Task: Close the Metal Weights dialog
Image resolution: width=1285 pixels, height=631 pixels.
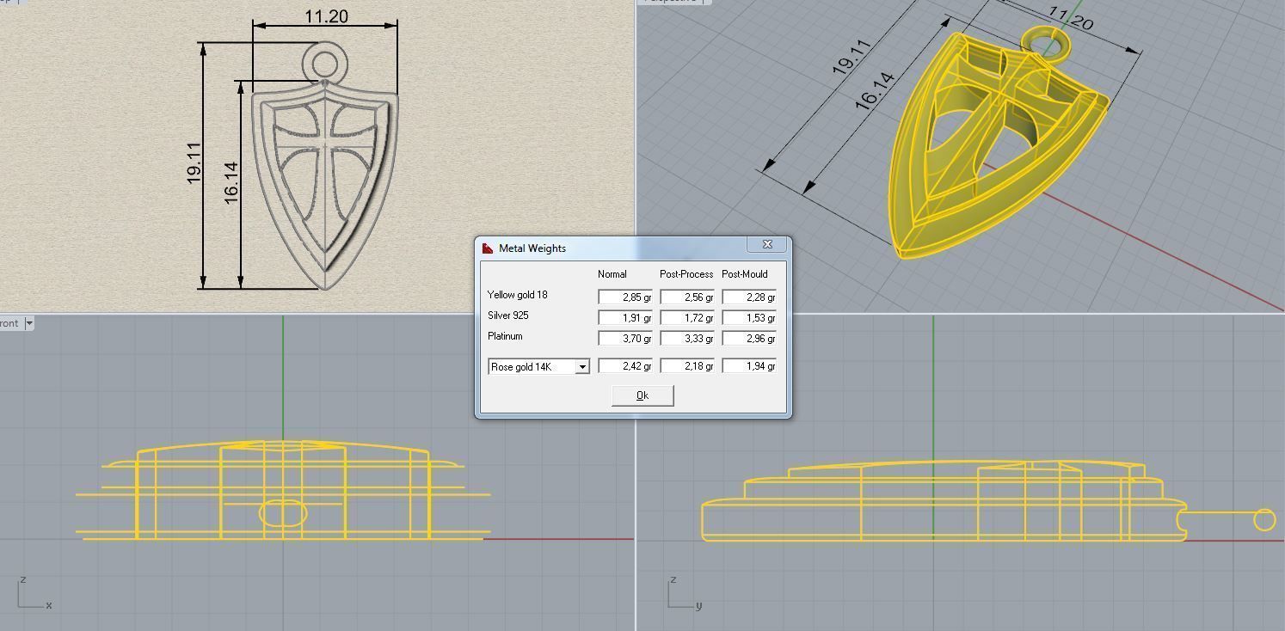Action: pyautogui.click(x=767, y=245)
